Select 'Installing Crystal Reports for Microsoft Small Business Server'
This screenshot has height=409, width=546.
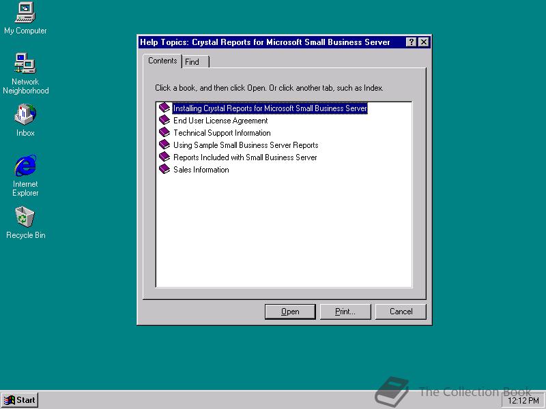pos(270,108)
